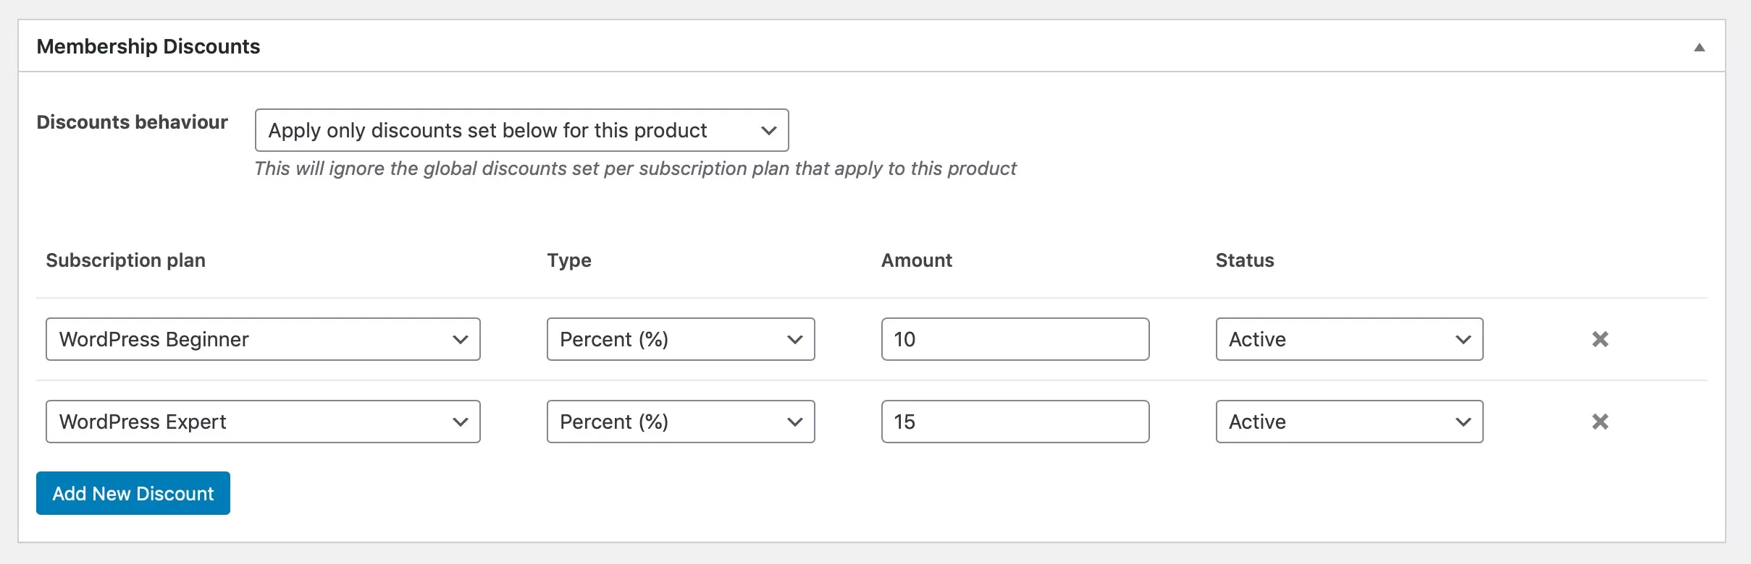Open Type dropdown in WordPress Expert row
The height and width of the screenshot is (564, 1751).
pyautogui.click(x=681, y=422)
